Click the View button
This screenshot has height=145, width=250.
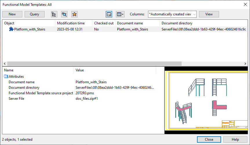(209, 14)
